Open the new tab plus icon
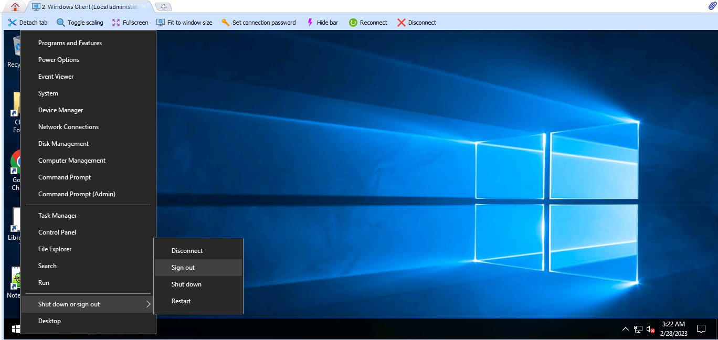The width and height of the screenshot is (718, 340). coord(164,7)
